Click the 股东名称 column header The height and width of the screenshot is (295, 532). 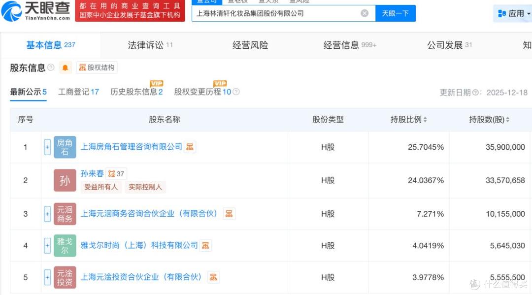[164, 119]
